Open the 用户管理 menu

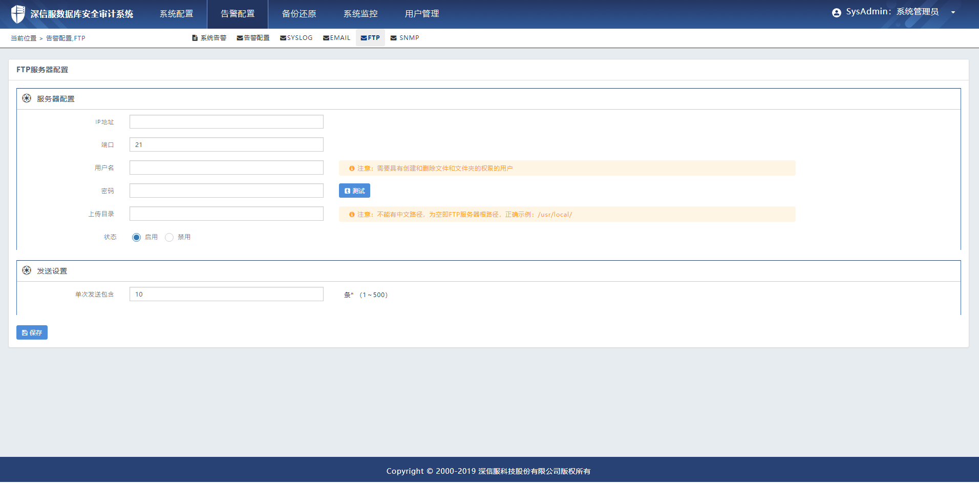tap(422, 14)
